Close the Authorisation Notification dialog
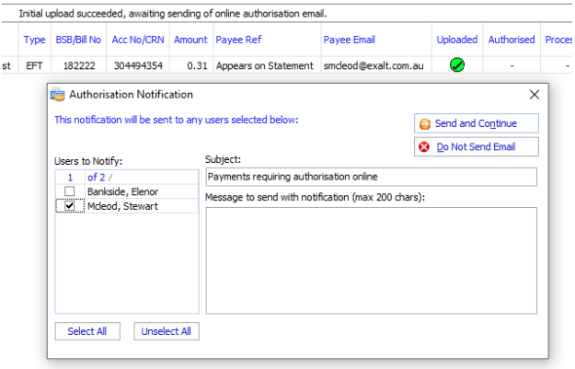 pos(534,95)
